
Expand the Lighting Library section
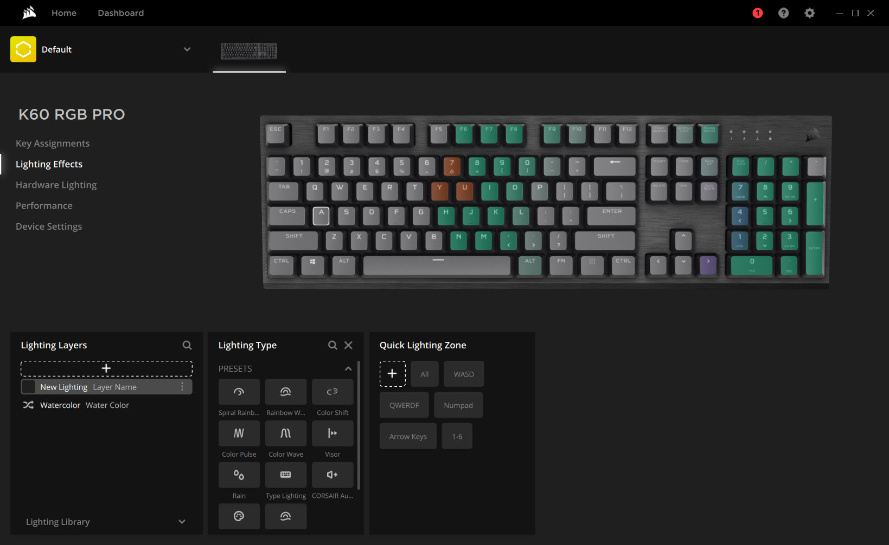(182, 522)
